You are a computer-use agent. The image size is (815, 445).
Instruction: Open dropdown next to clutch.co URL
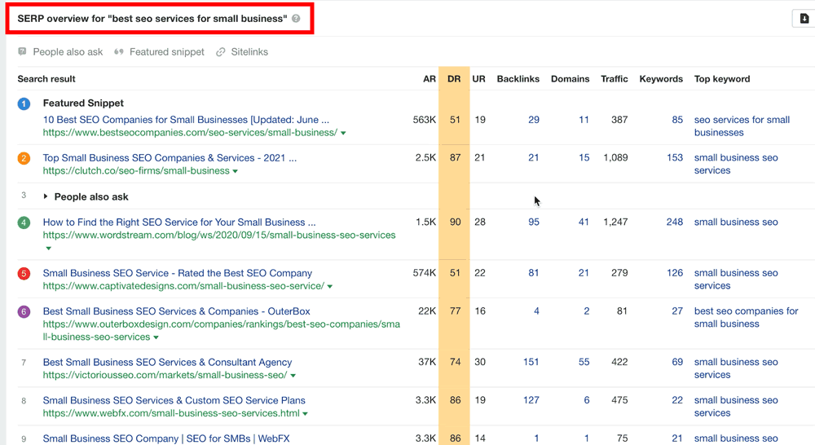[236, 171]
